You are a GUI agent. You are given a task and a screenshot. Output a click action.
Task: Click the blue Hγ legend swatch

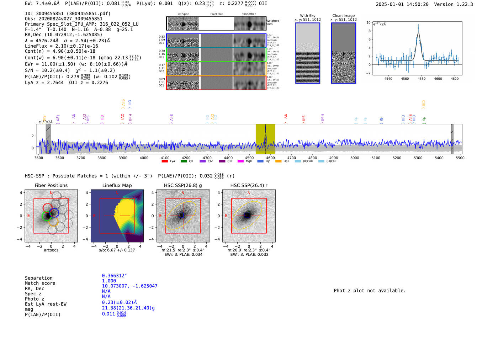tap(260, 161)
